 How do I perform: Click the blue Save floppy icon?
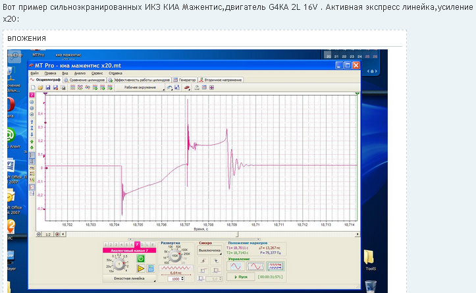(x=47, y=88)
